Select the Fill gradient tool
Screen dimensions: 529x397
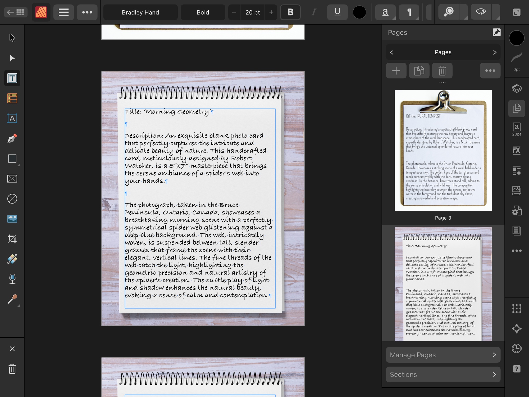point(12,259)
